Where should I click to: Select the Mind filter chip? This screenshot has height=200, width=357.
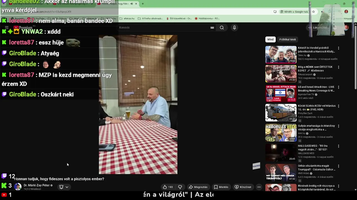(x=271, y=39)
